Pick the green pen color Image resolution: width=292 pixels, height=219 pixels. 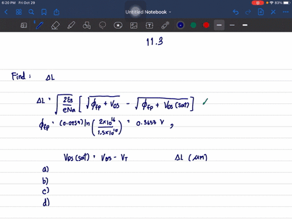[193, 25]
